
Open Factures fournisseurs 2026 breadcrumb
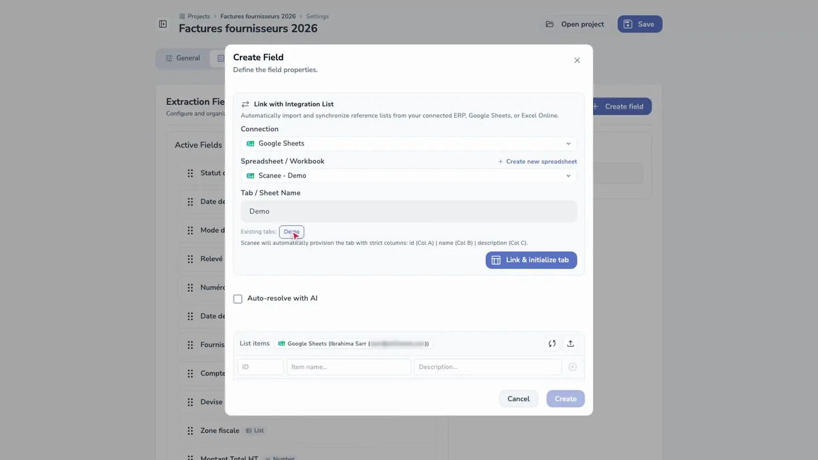[258, 16]
